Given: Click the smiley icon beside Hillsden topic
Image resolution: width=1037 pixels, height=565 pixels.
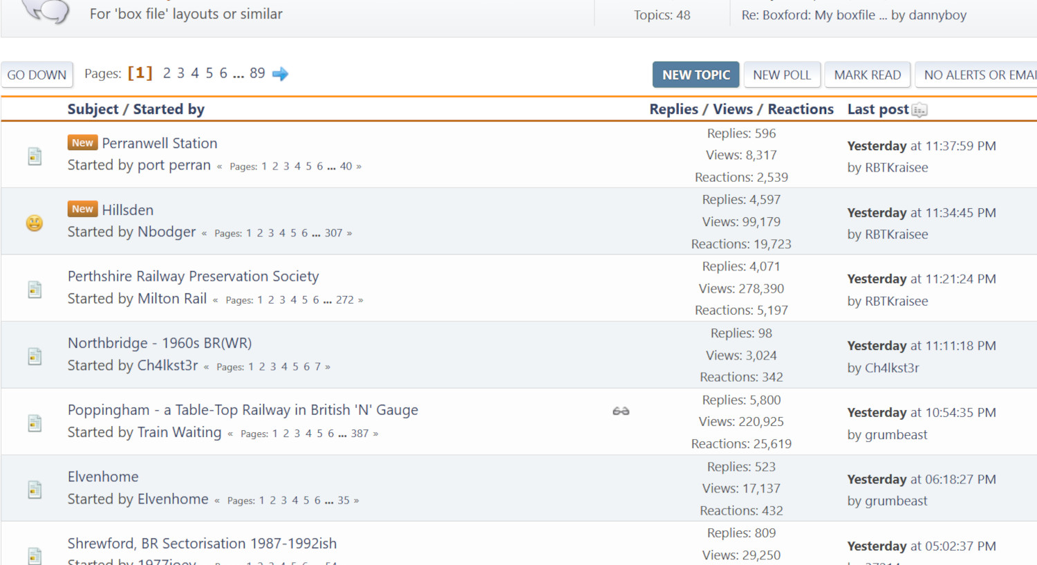Looking at the screenshot, I should (35, 223).
